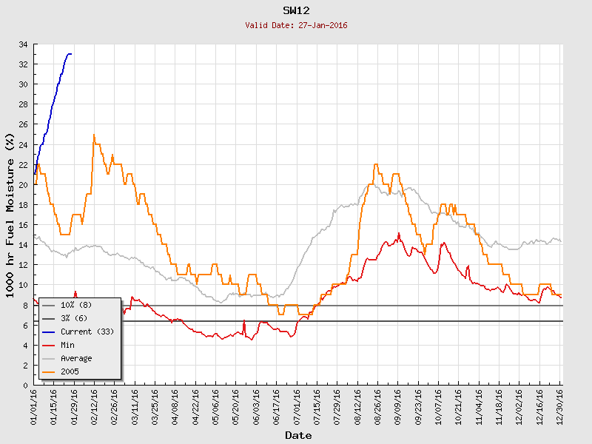592x444 pixels.
Task: Click the Valid Date 27-Jan-2016 text
Action: [295, 25]
